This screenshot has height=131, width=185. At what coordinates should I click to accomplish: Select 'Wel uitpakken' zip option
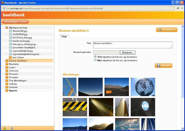pos(95,57)
